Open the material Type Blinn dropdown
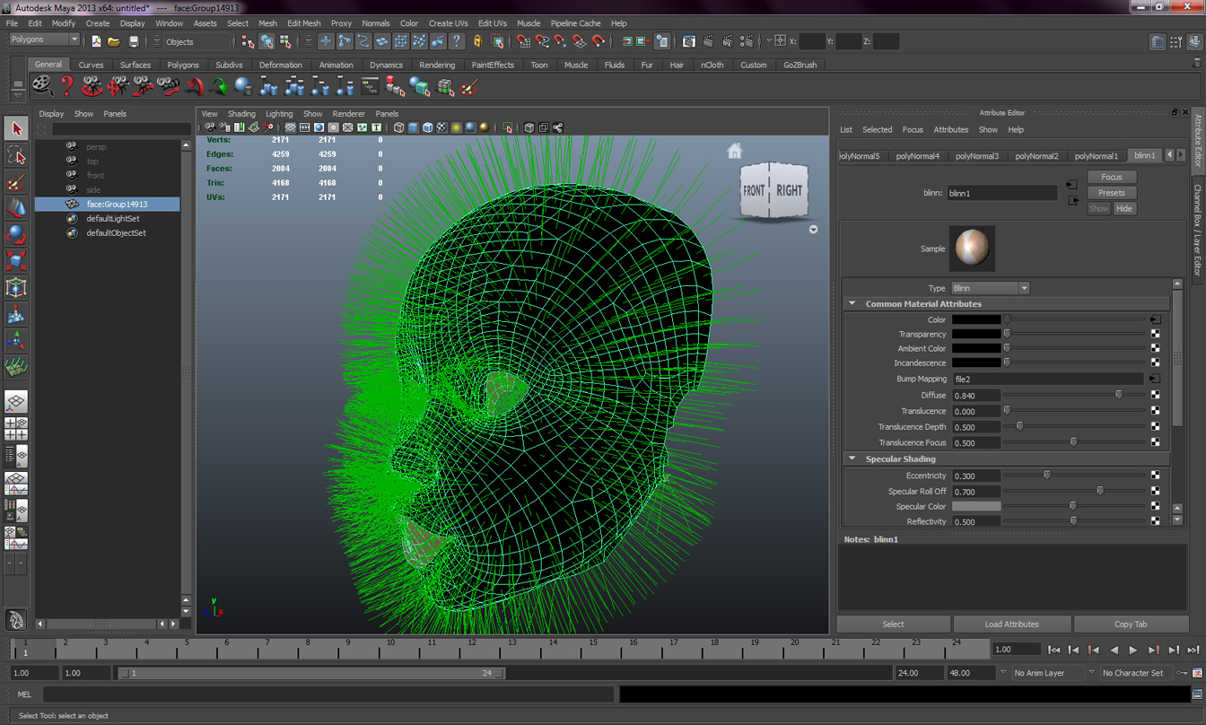Image resolution: width=1206 pixels, height=725 pixels. pos(990,288)
